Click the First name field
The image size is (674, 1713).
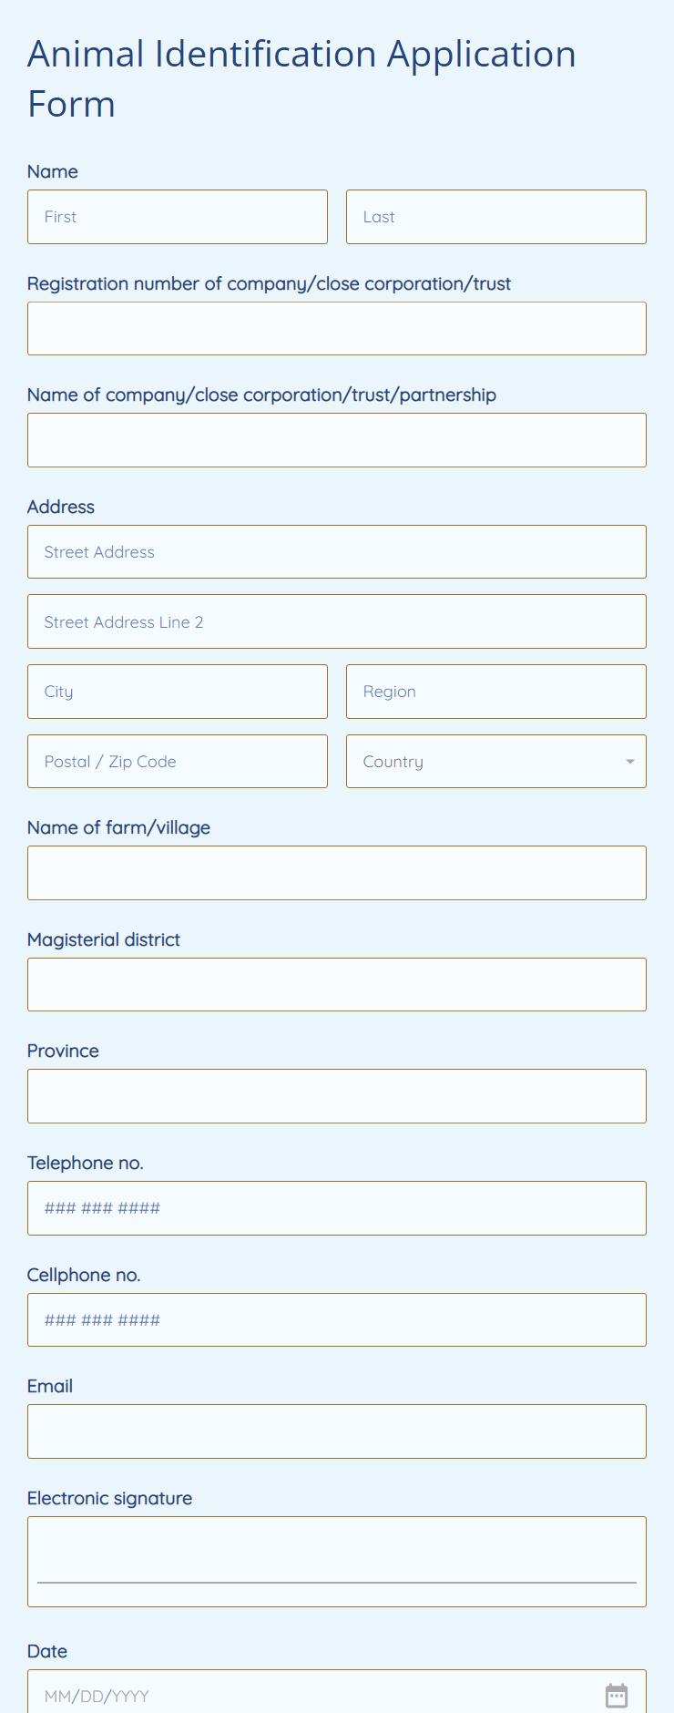[177, 217]
